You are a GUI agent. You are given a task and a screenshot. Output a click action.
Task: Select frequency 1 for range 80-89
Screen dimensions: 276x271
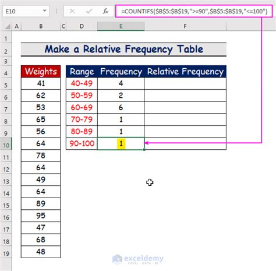click(x=121, y=132)
